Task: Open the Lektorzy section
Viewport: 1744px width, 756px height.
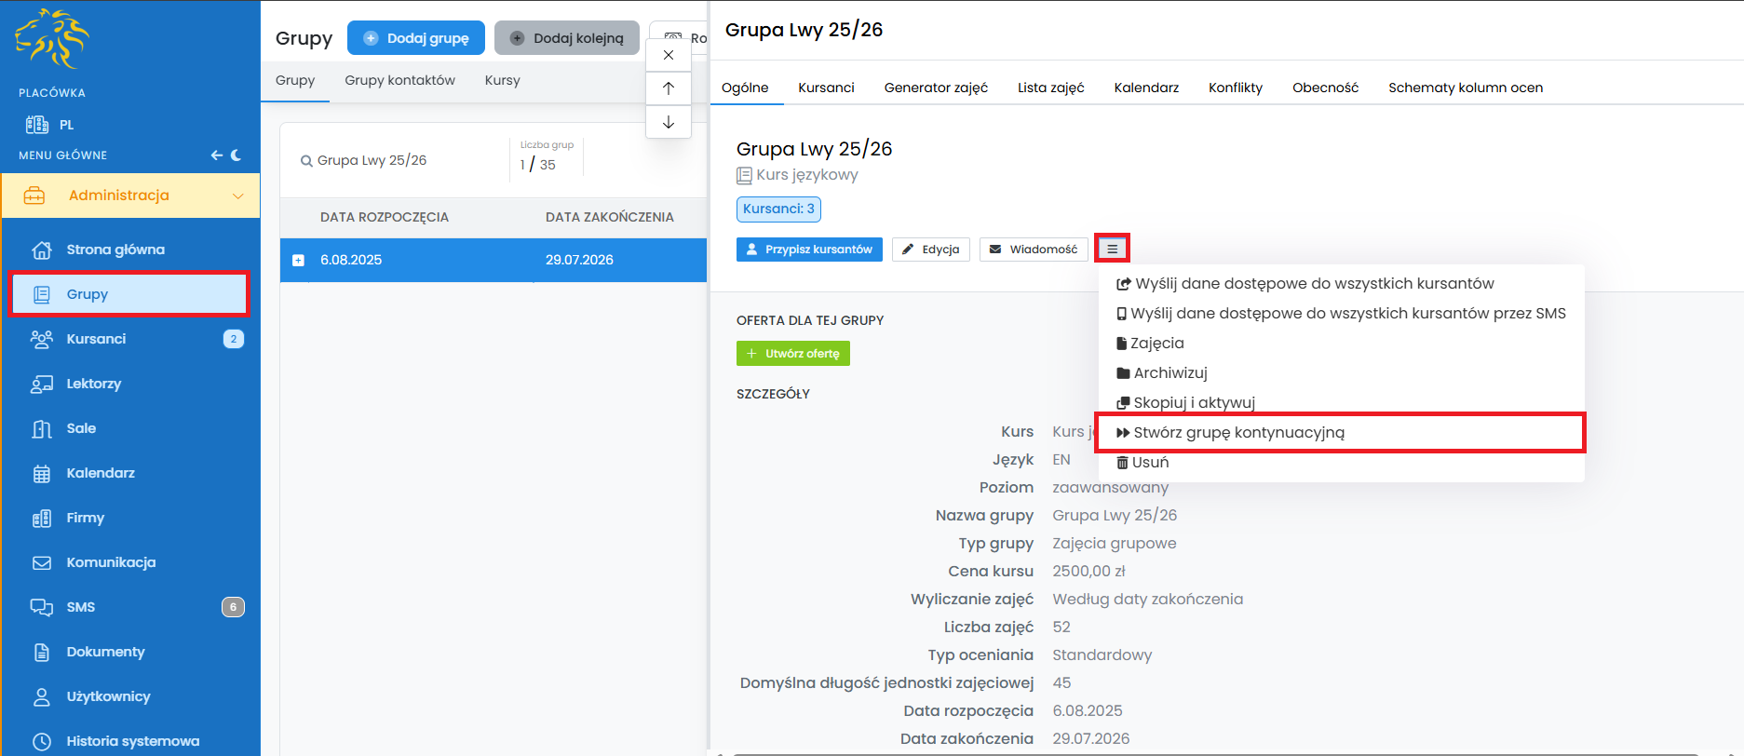Action: point(93,384)
